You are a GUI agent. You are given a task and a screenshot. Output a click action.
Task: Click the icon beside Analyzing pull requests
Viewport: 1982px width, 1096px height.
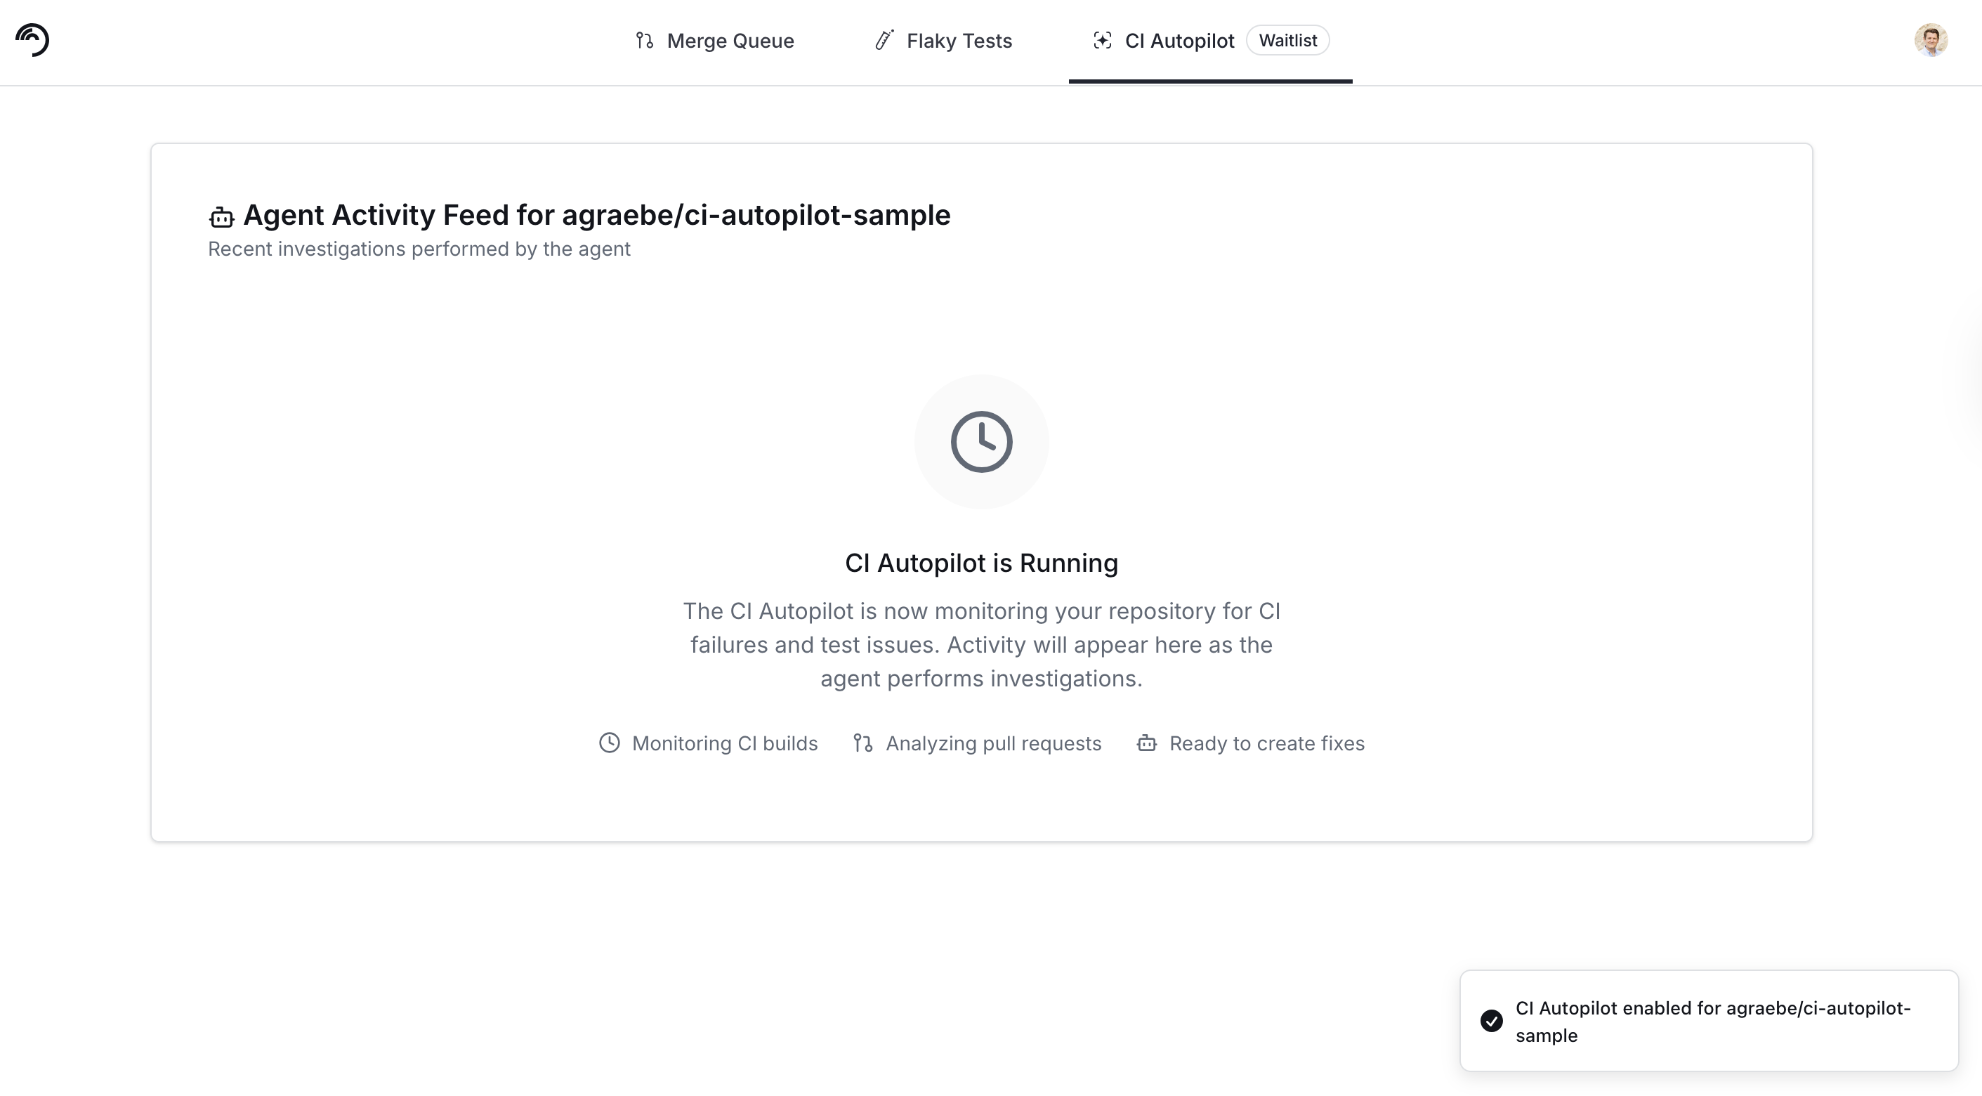point(862,743)
